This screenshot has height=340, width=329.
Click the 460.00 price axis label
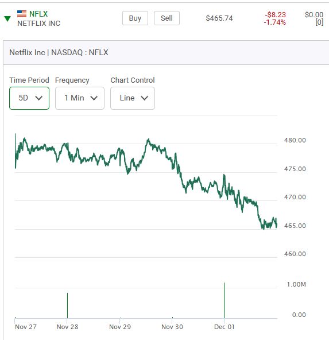(295, 254)
